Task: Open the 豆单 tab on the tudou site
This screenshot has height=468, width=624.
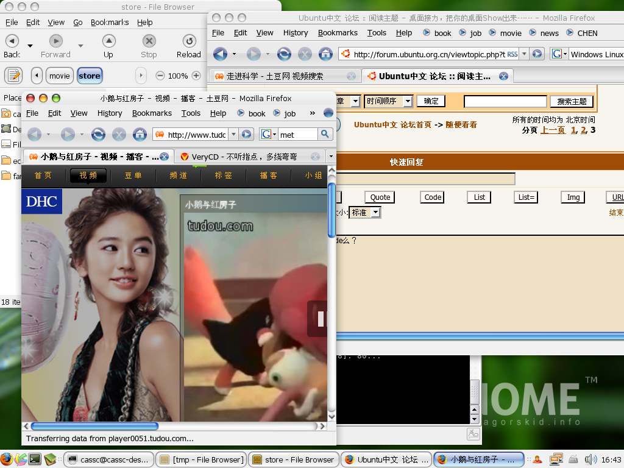Action: [x=133, y=175]
